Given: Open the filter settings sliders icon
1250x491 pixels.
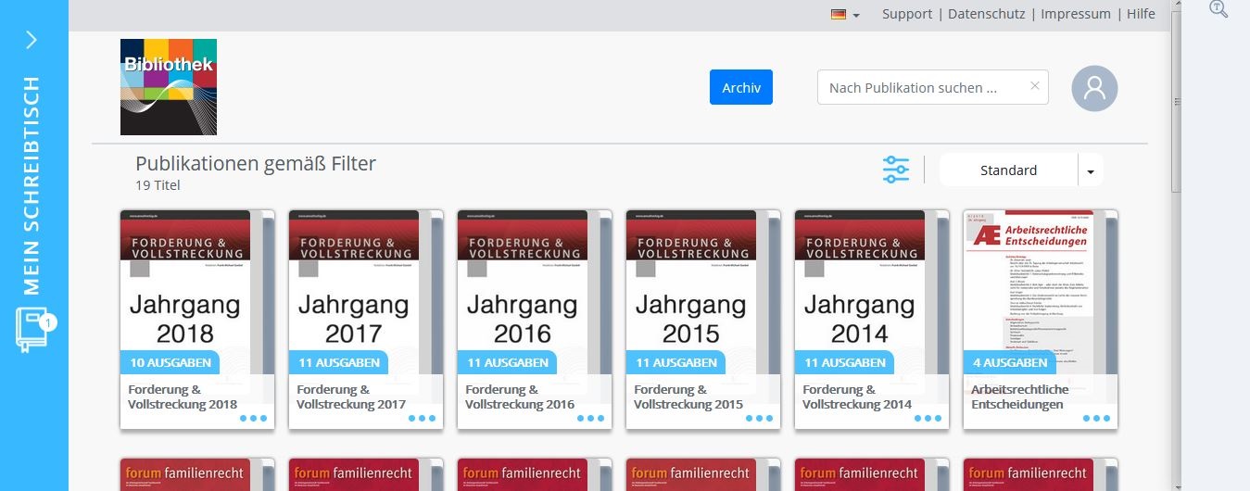Looking at the screenshot, I should coord(896,170).
